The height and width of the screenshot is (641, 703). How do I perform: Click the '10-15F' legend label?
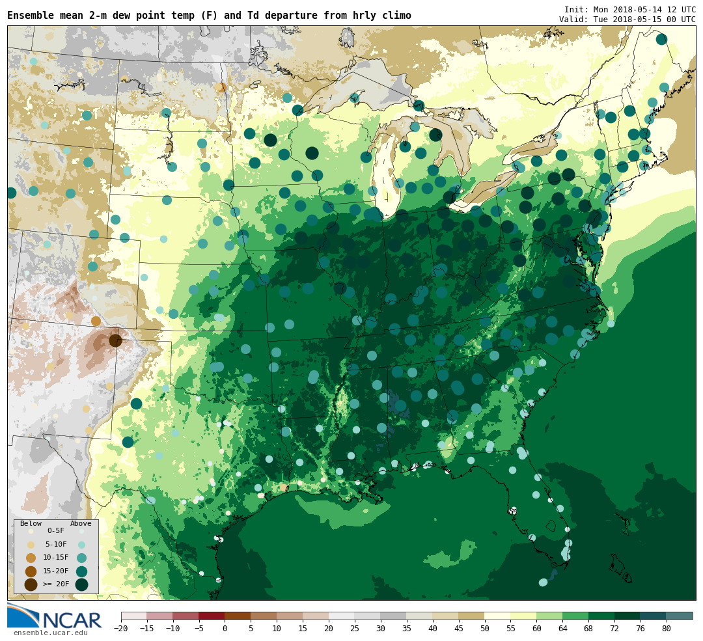click(x=56, y=557)
